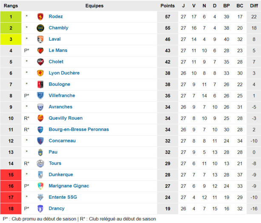Click the Diff column header
261x223 pixels.
click(x=254, y=6)
